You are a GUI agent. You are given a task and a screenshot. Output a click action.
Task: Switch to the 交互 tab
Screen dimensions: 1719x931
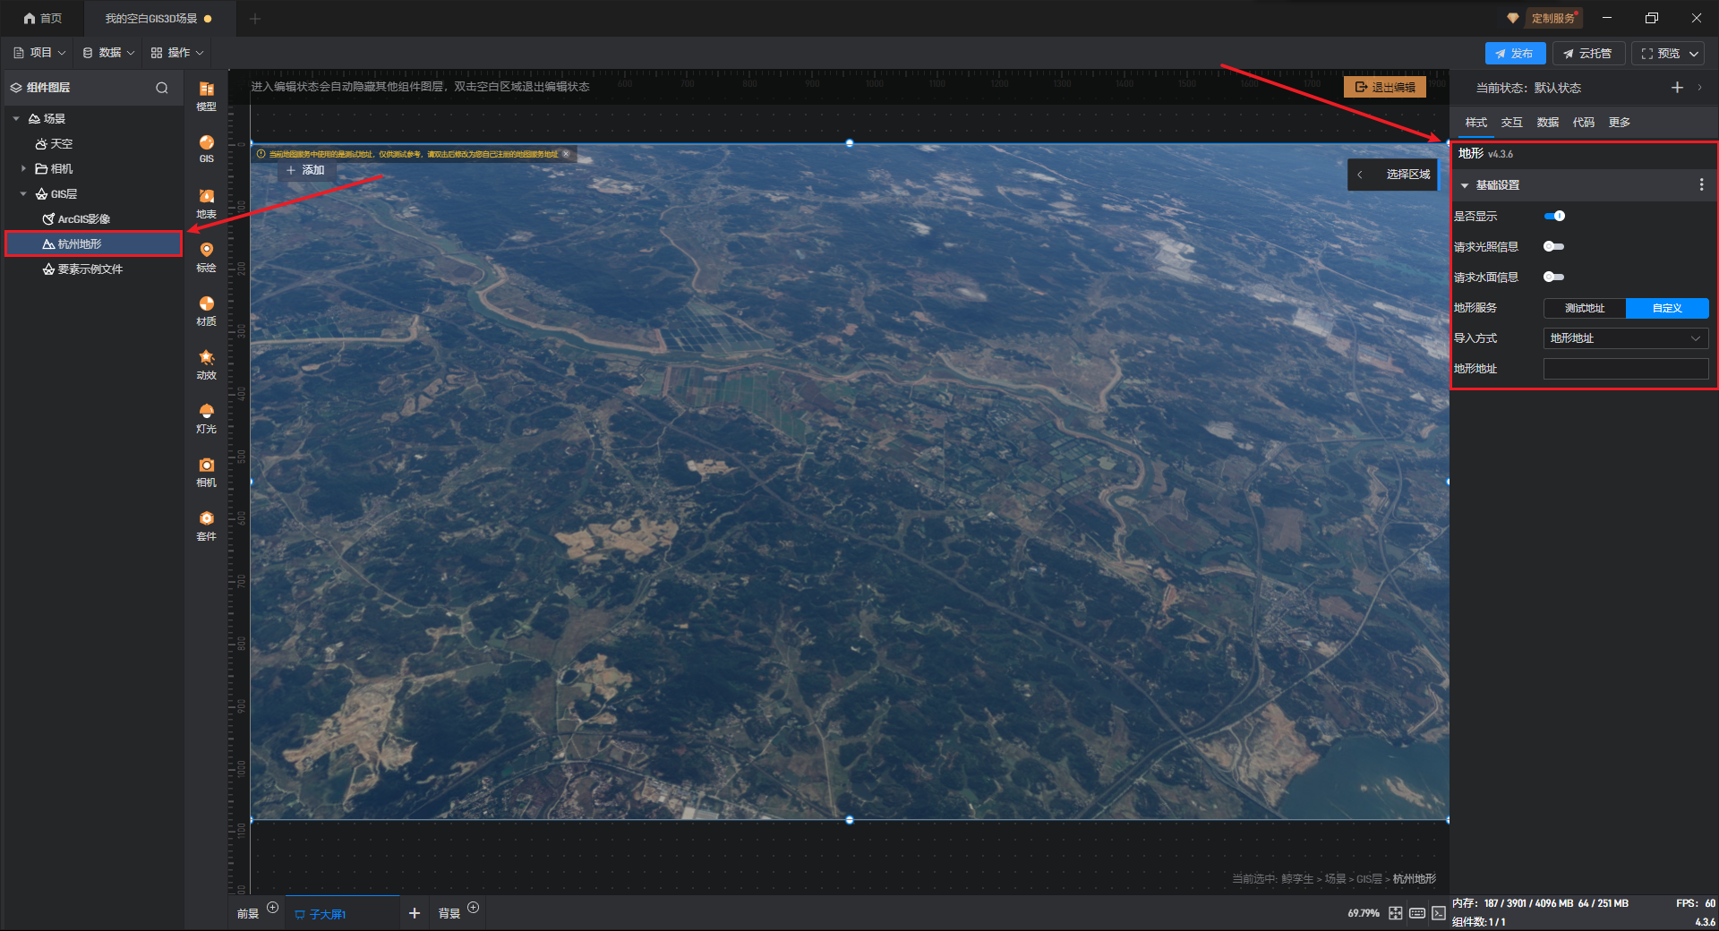coord(1511,123)
